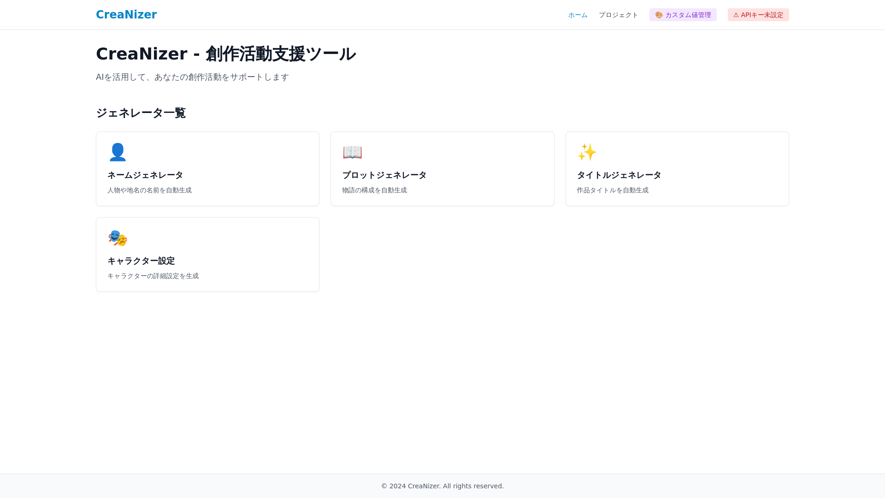Click the footer copyright text
885x498 pixels.
[x=442, y=486]
